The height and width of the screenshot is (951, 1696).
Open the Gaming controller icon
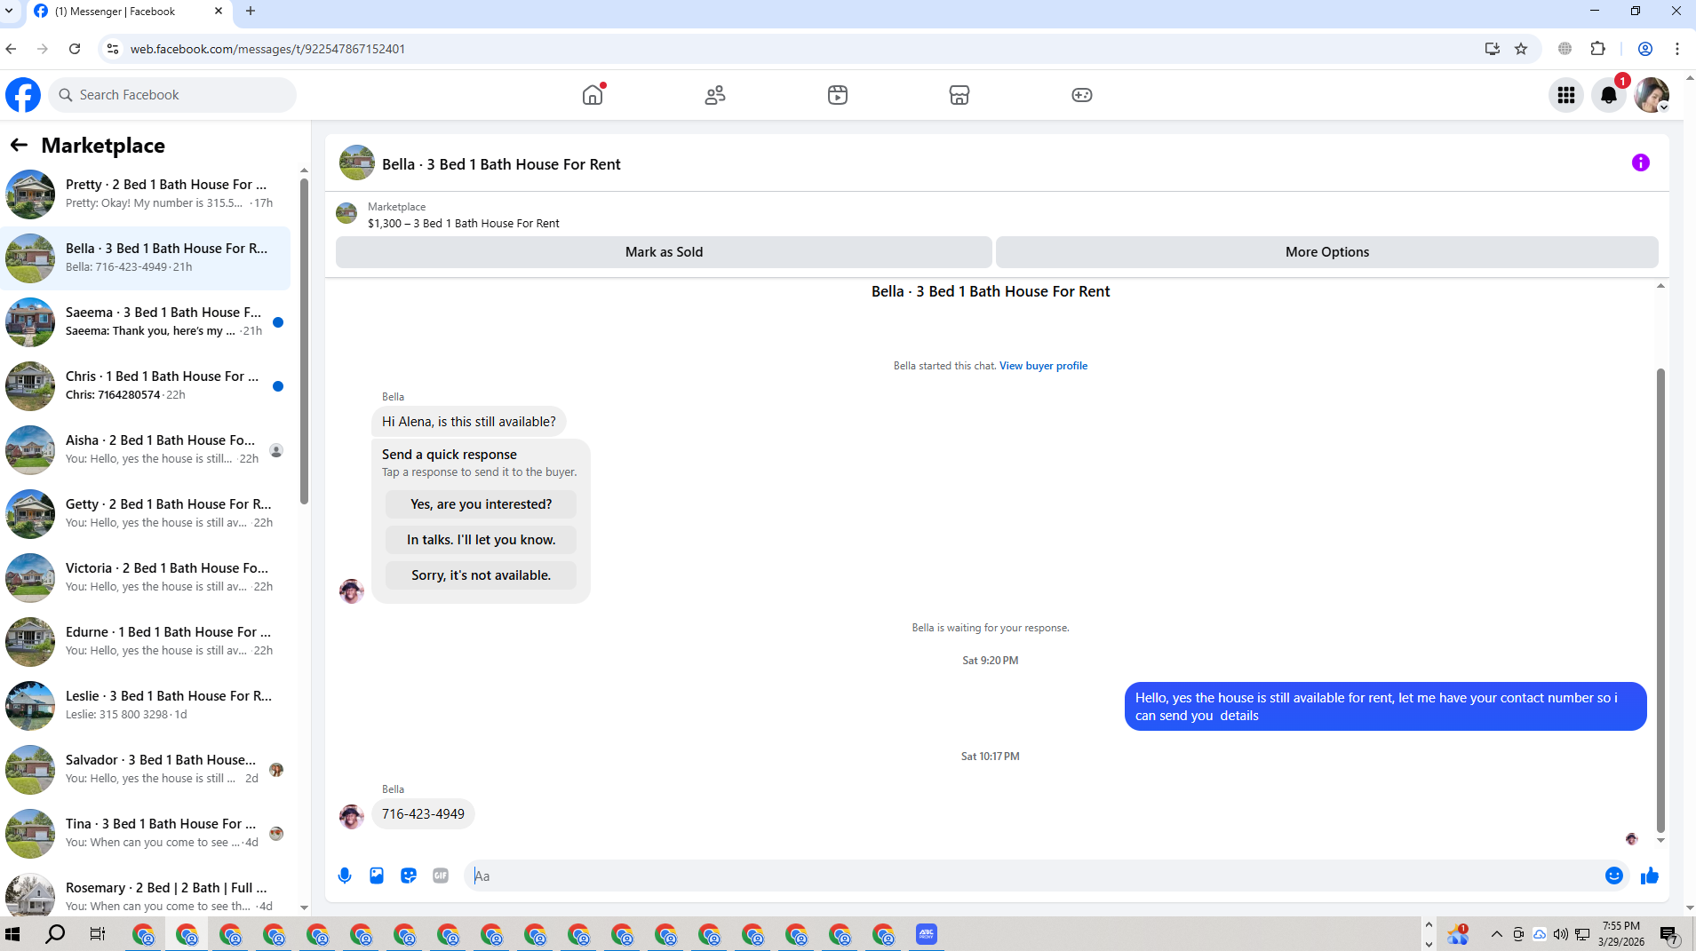(1081, 95)
